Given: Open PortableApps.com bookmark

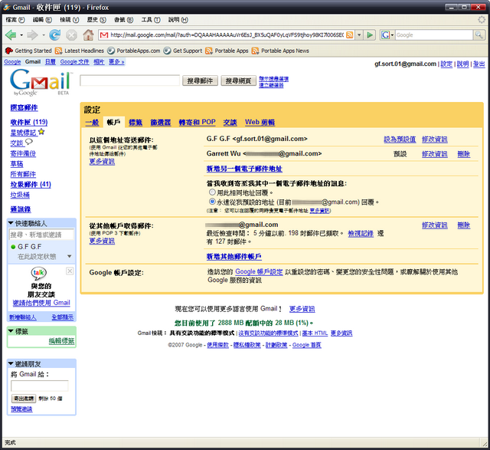Looking at the screenshot, I should 134,51.
